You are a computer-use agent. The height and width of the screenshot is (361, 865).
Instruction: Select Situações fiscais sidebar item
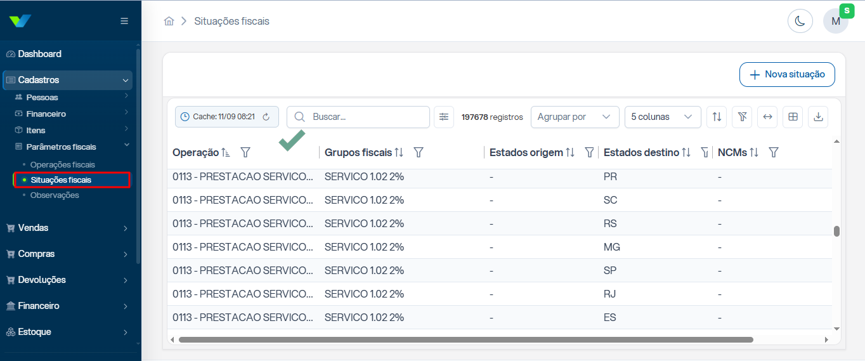(72, 180)
